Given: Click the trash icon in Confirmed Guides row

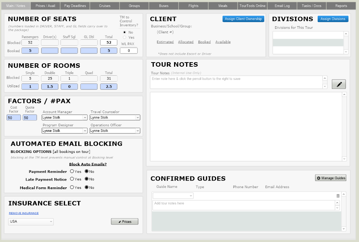Looking at the screenshot, I should (338, 196).
